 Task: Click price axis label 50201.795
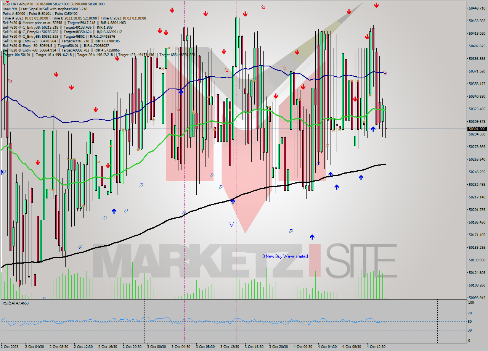(477, 209)
